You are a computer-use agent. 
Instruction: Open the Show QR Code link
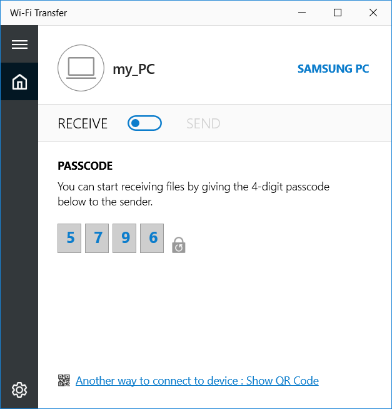[197, 381]
